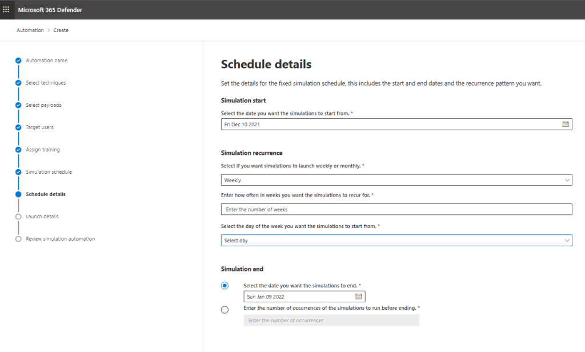
Task: Click the Target users step checkmark icon
Action: coord(18,127)
